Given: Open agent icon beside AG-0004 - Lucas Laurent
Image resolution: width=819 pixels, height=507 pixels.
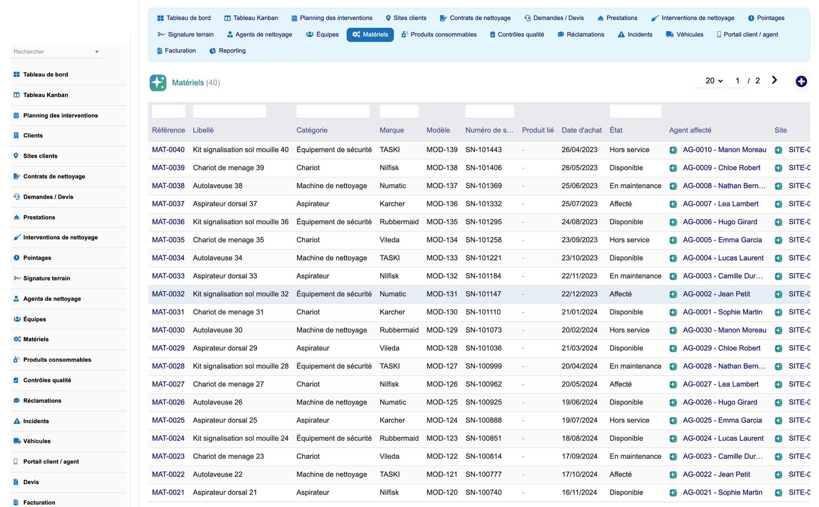Looking at the screenshot, I should tap(673, 258).
